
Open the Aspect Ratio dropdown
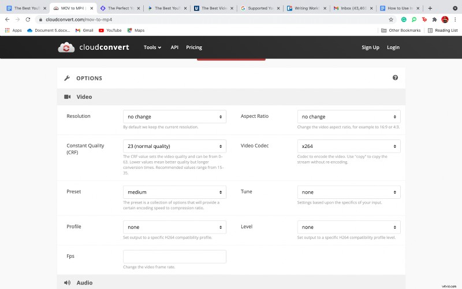click(349, 117)
